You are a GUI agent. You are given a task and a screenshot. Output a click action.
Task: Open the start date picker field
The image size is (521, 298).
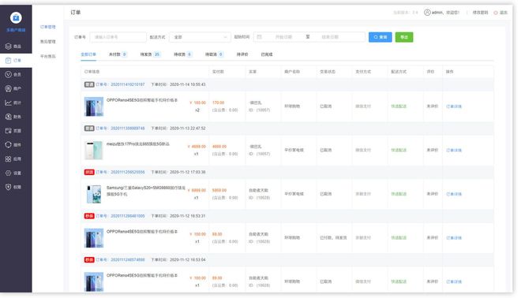(283, 37)
